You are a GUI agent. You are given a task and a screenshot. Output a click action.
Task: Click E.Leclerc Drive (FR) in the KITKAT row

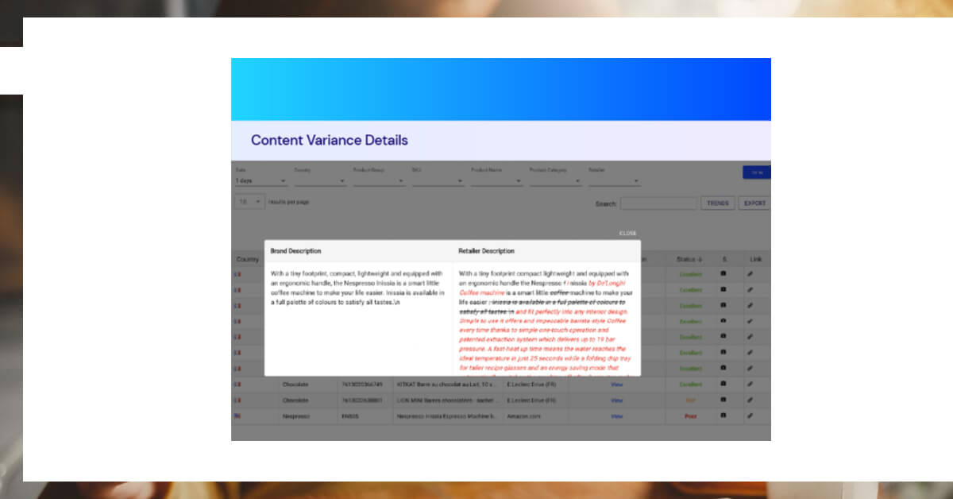531,384
